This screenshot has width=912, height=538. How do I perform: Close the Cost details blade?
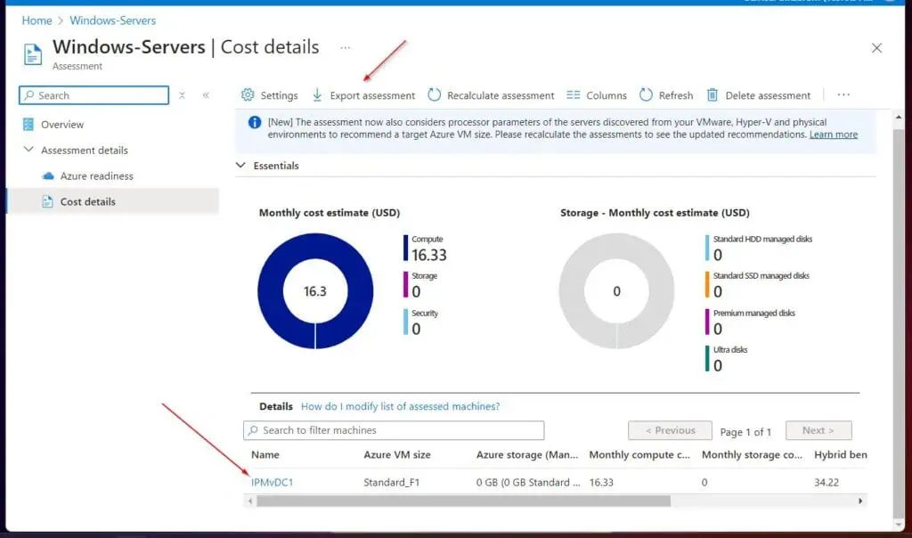click(x=876, y=48)
